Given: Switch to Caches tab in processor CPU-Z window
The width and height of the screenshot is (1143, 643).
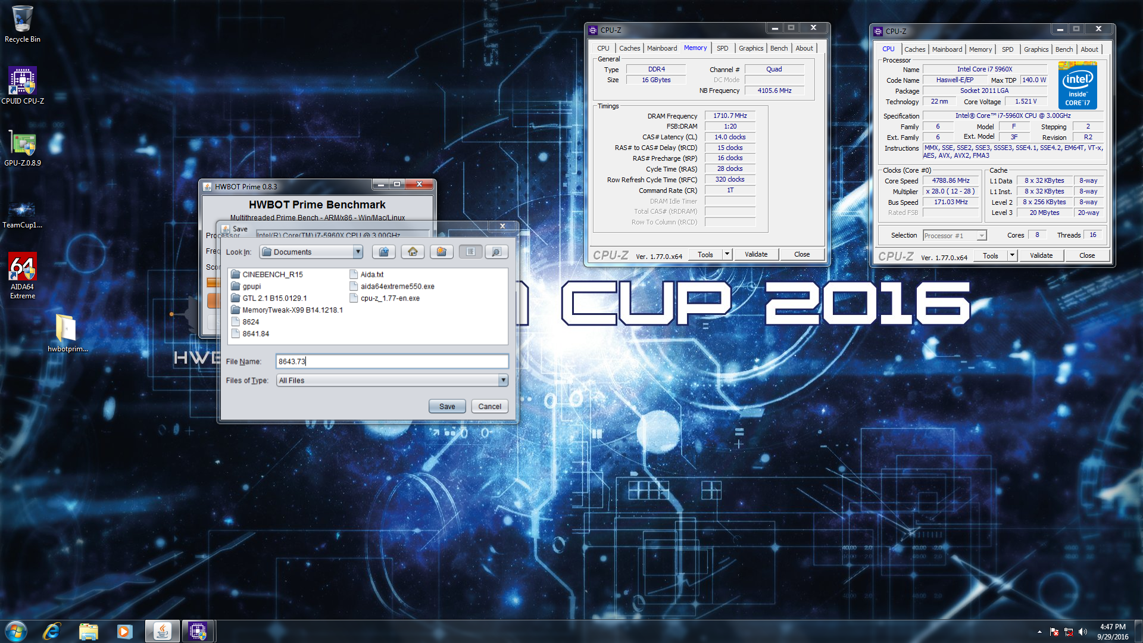Looking at the screenshot, I should (914, 49).
